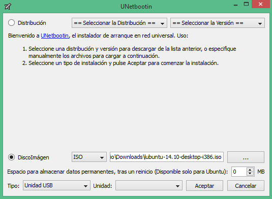Click the browse '...' button
Image resolution: width=272 pixels, height=199 pixels.
(x=246, y=157)
